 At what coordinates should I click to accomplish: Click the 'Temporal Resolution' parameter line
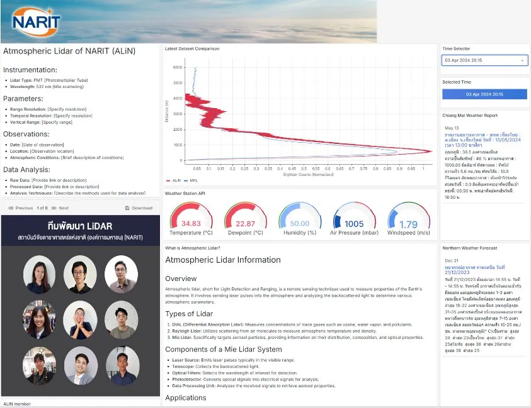[51, 116]
